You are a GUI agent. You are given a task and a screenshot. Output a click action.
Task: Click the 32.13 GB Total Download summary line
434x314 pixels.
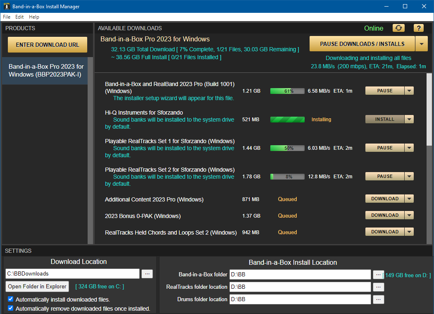pos(205,49)
